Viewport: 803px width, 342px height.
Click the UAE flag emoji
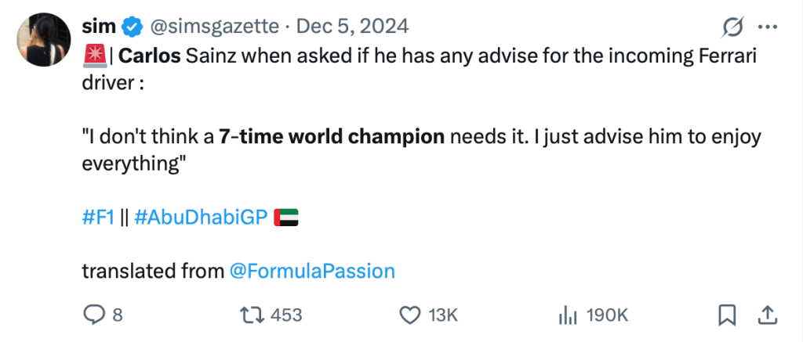[x=286, y=218]
